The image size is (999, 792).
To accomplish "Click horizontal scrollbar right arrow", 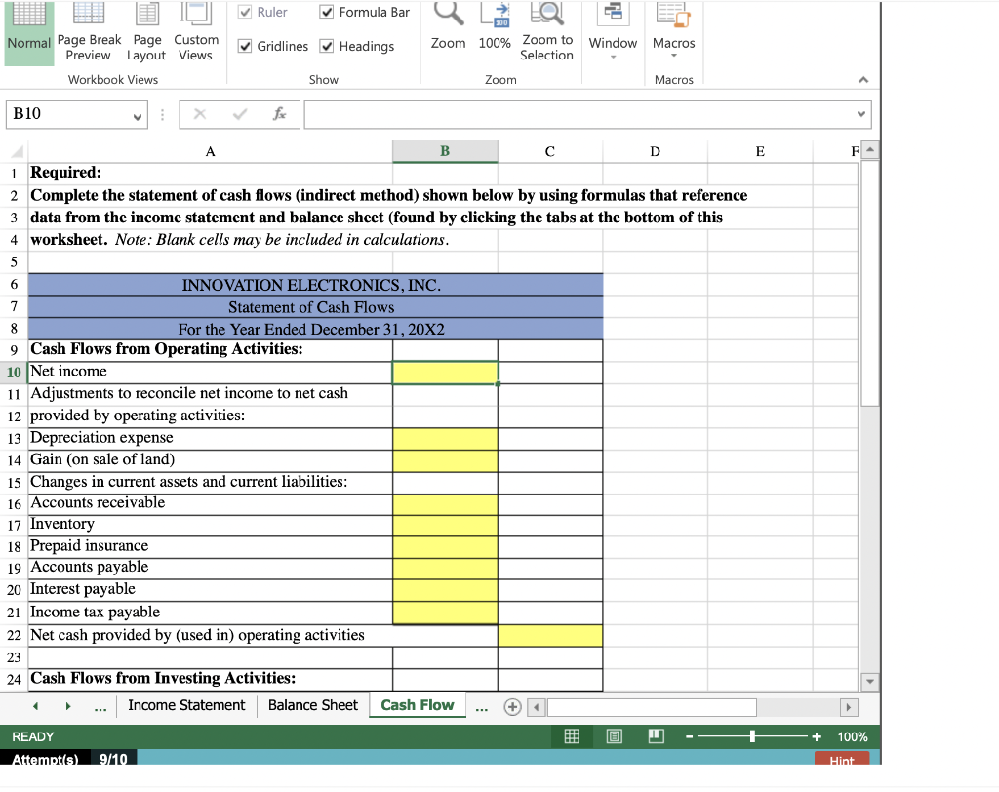I will (x=848, y=707).
